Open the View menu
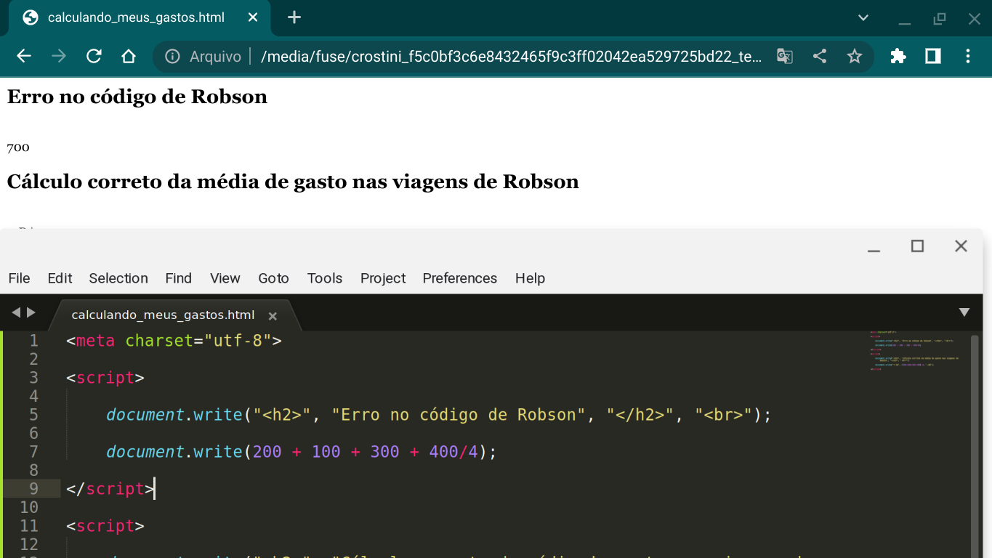Image resolution: width=992 pixels, height=558 pixels. click(x=225, y=278)
